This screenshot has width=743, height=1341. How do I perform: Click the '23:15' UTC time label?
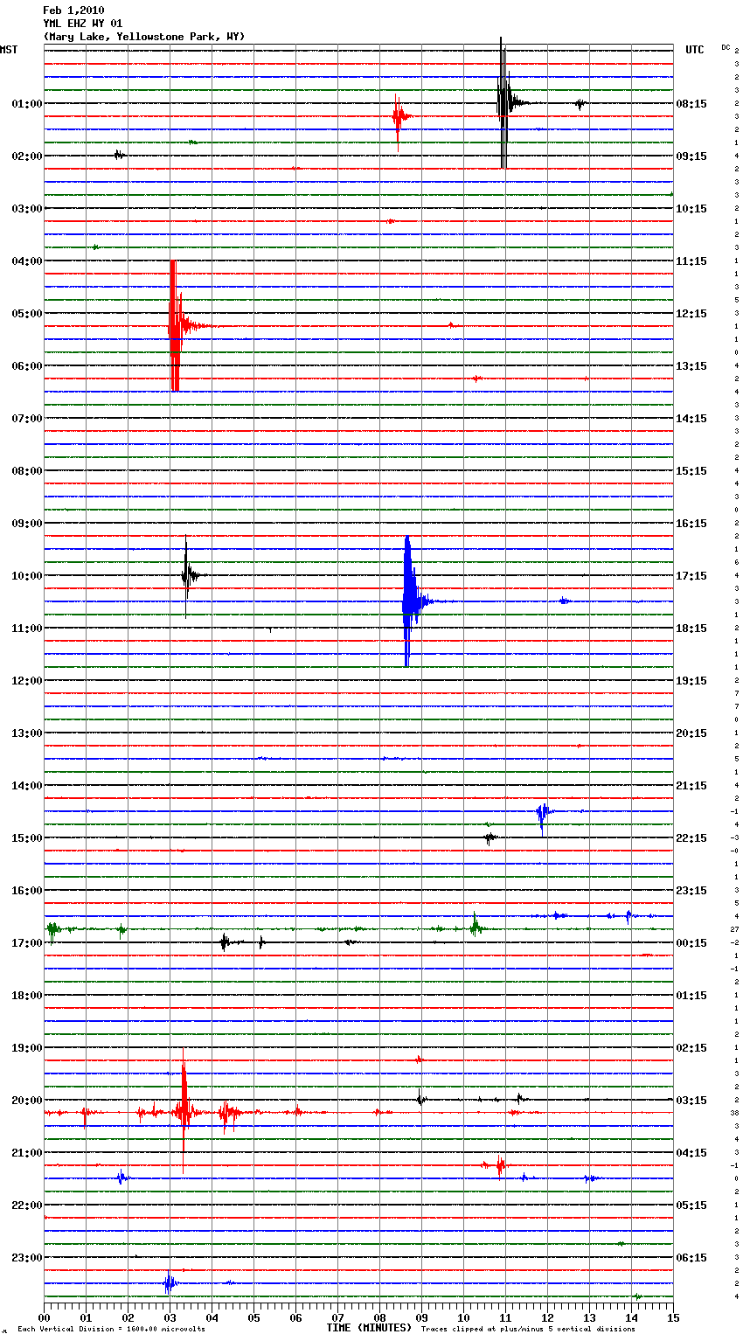691,890
